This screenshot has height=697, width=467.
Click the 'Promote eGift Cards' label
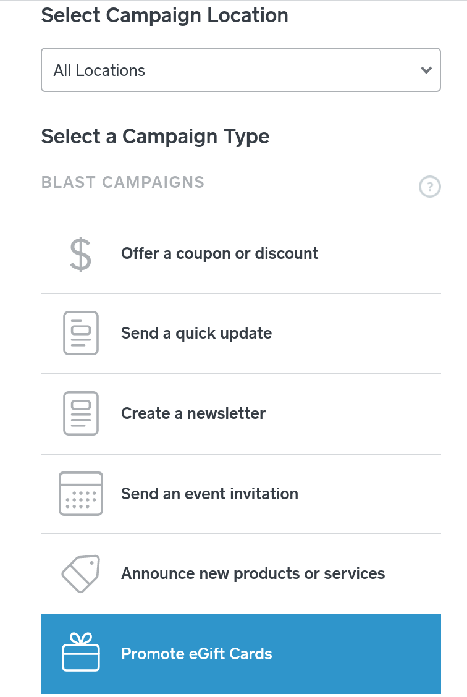point(196,654)
